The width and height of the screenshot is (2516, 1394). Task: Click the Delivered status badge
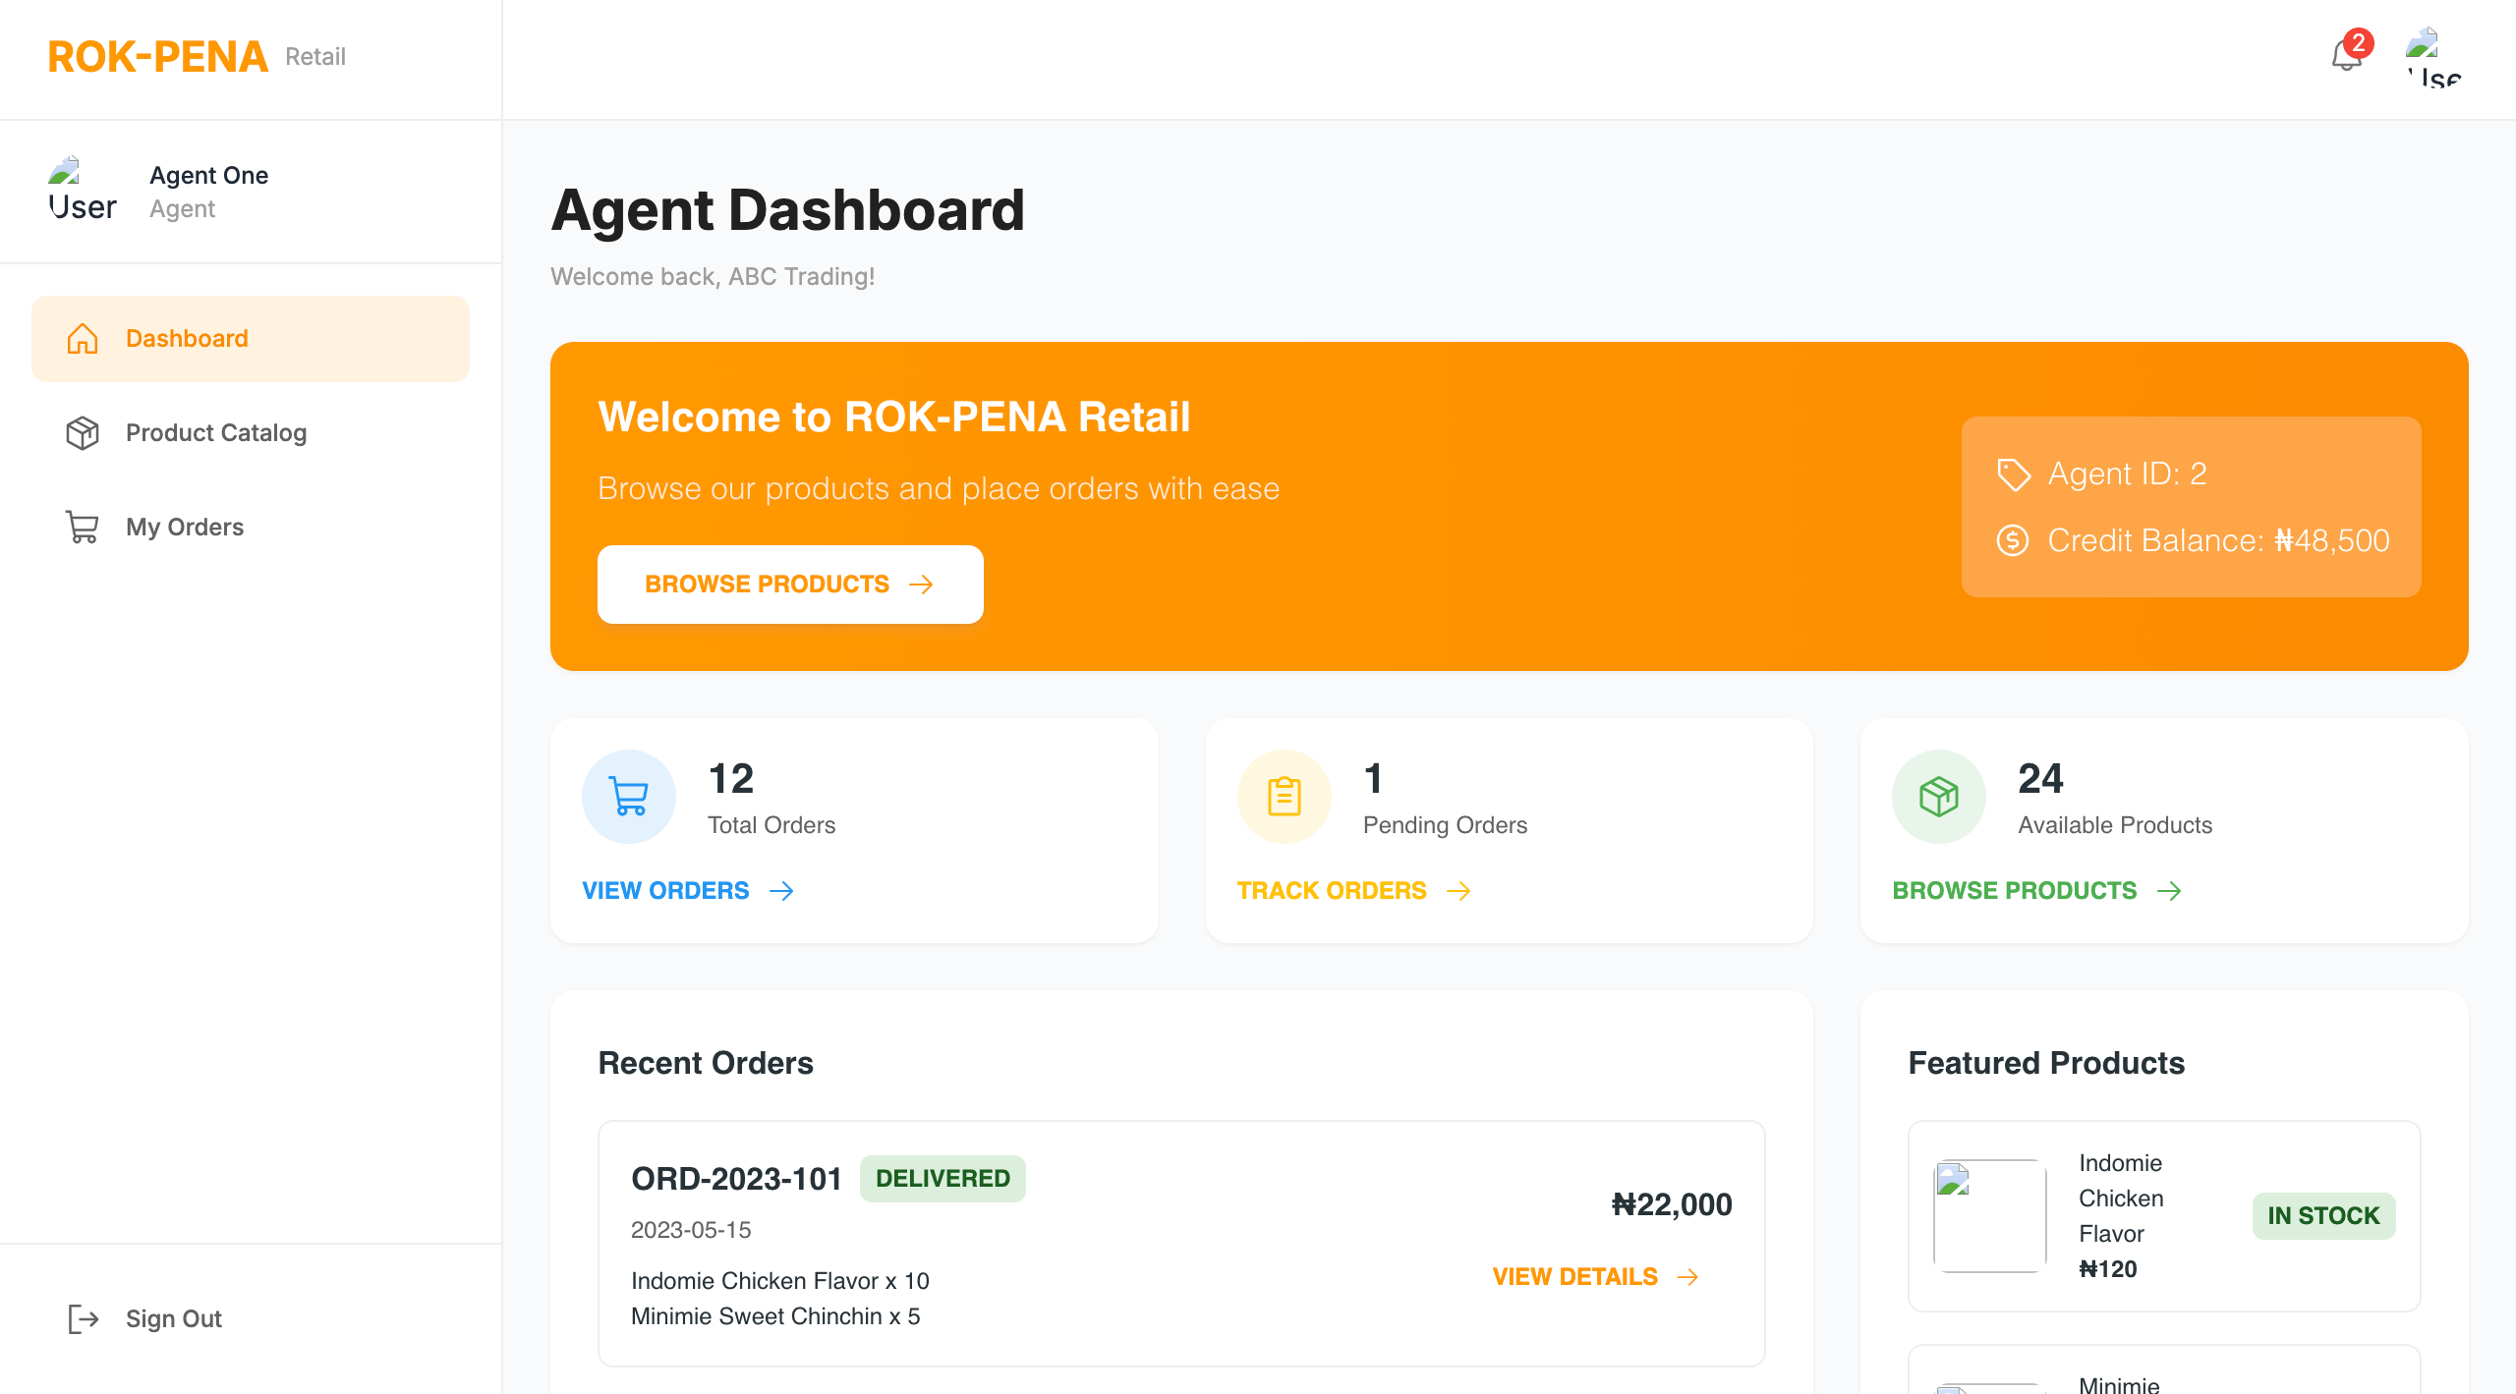pos(942,1178)
